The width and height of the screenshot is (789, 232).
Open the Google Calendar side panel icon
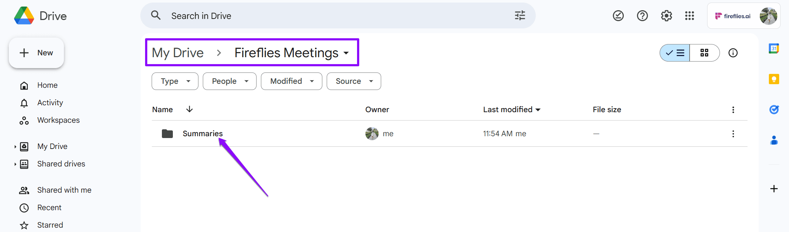(x=774, y=48)
